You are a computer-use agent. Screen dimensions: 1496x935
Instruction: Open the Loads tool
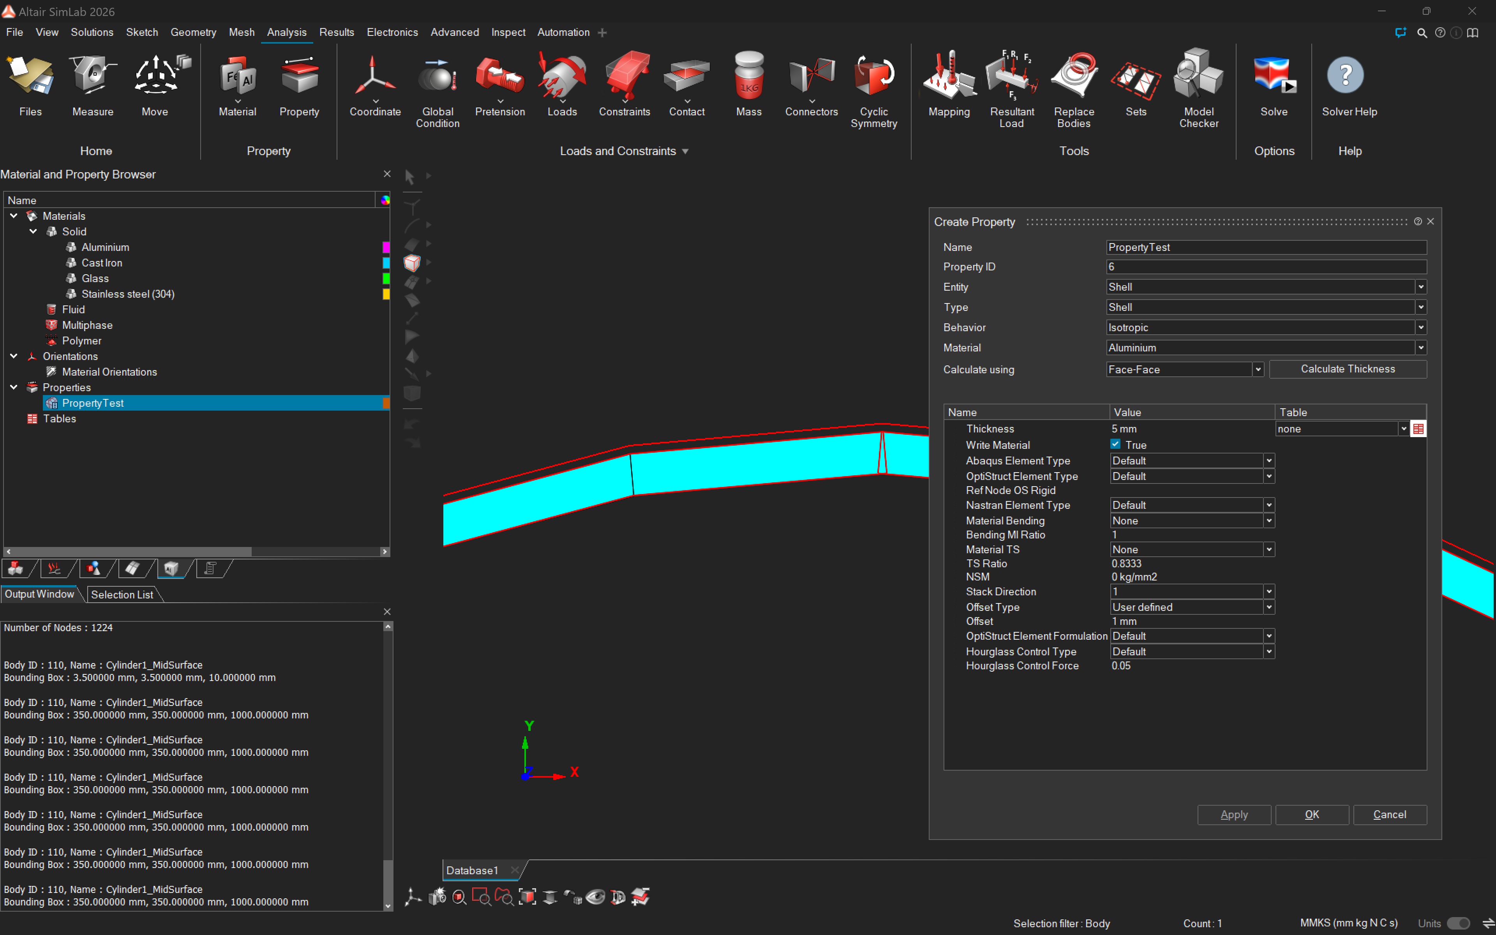[562, 83]
